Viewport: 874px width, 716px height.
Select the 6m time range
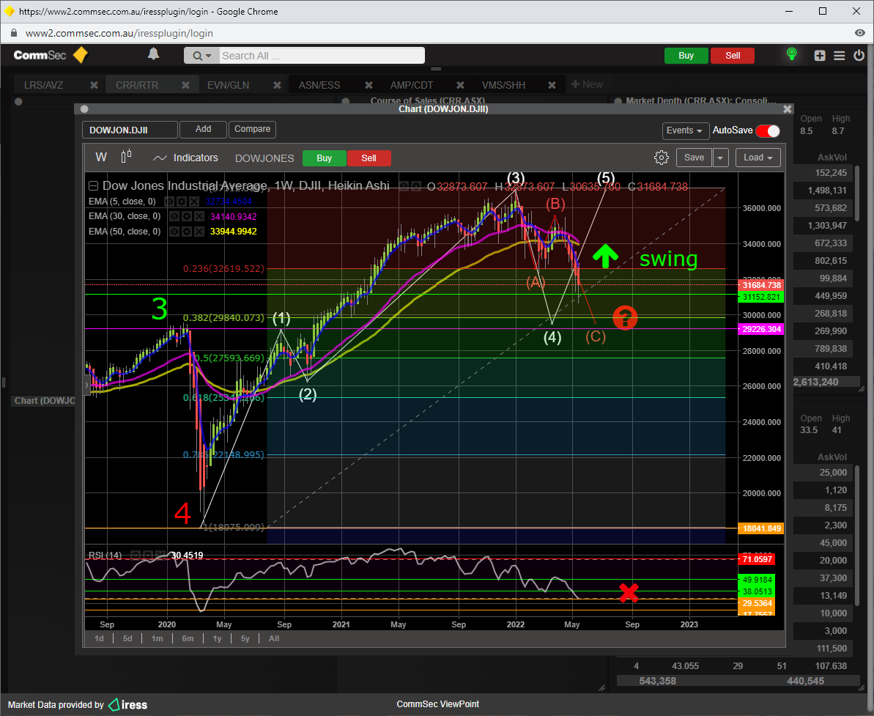tap(188, 638)
